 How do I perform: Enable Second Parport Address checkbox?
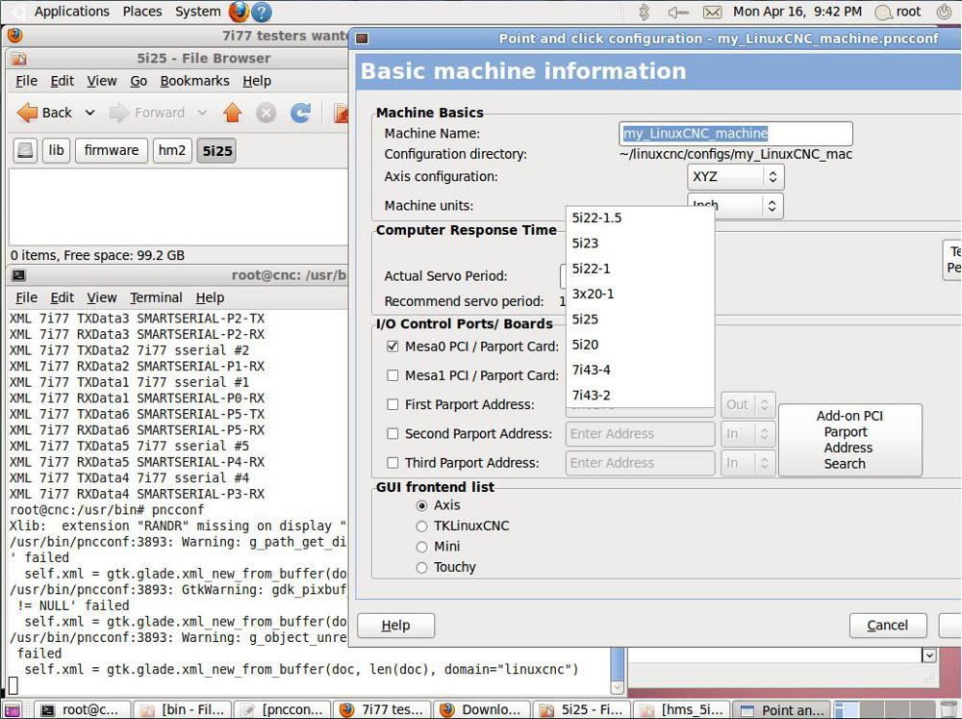click(392, 434)
